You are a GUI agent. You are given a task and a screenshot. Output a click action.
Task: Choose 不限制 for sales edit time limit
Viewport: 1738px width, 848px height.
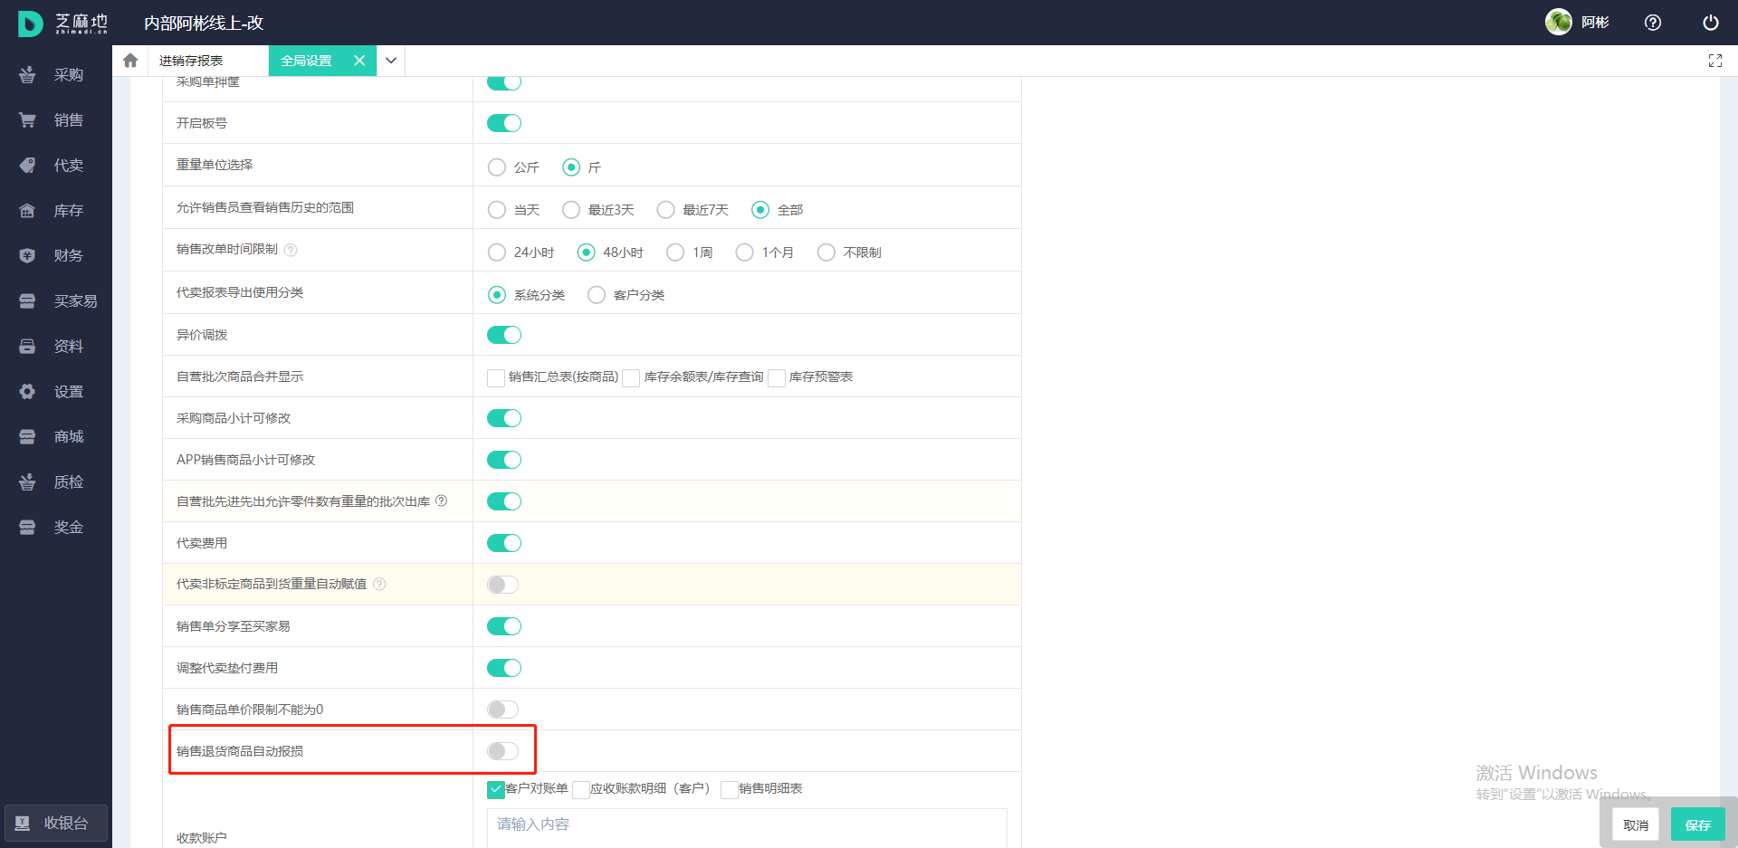tap(826, 252)
